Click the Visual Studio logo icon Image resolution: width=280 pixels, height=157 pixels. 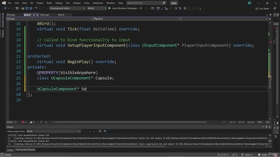4,3
